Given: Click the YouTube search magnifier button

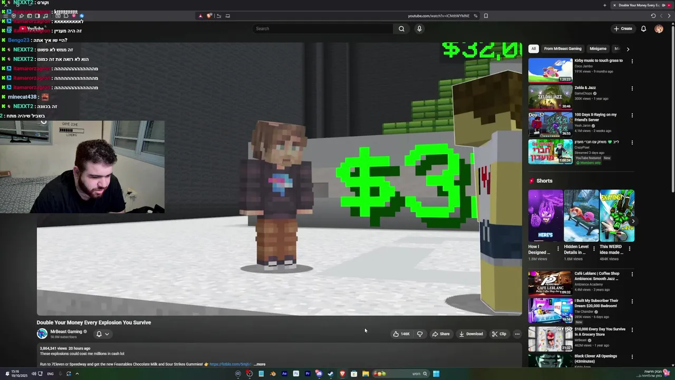Looking at the screenshot, I should coord(401,28).
